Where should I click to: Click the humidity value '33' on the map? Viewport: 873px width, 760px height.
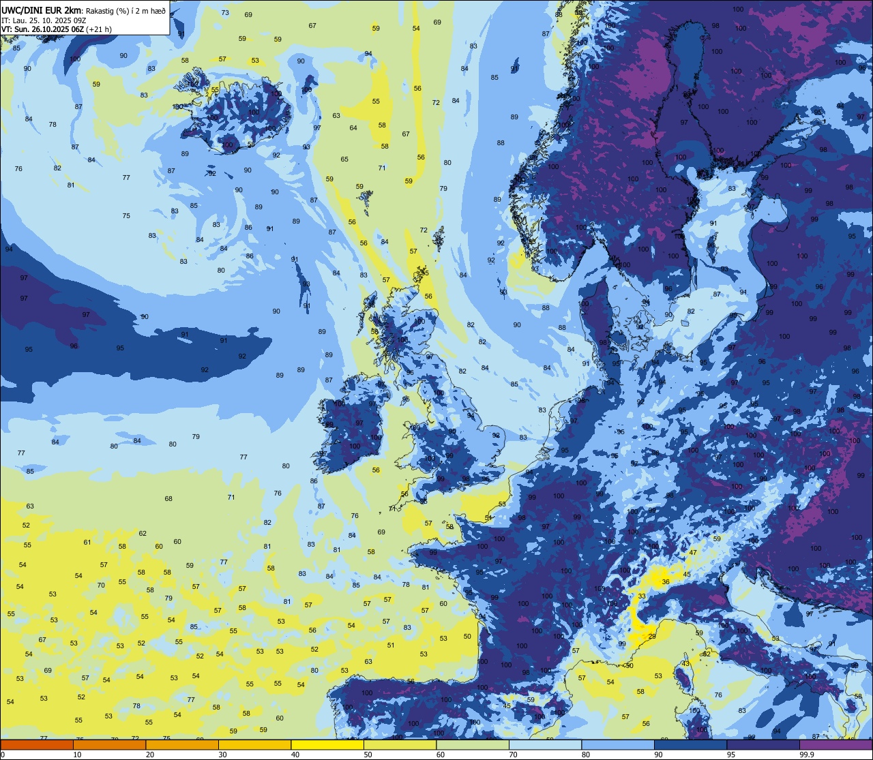click(x=642, y=596)
